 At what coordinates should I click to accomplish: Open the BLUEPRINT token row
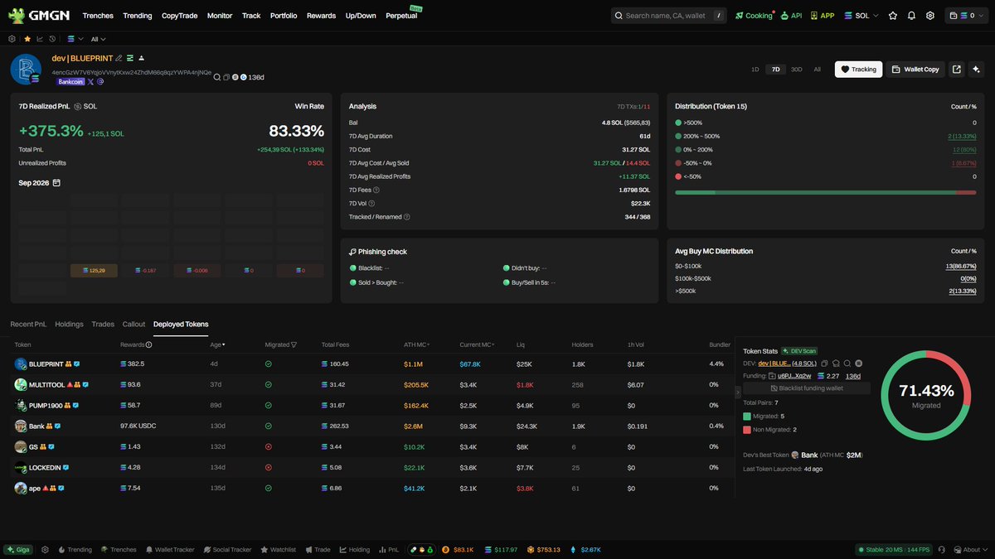tap(371, 364)
